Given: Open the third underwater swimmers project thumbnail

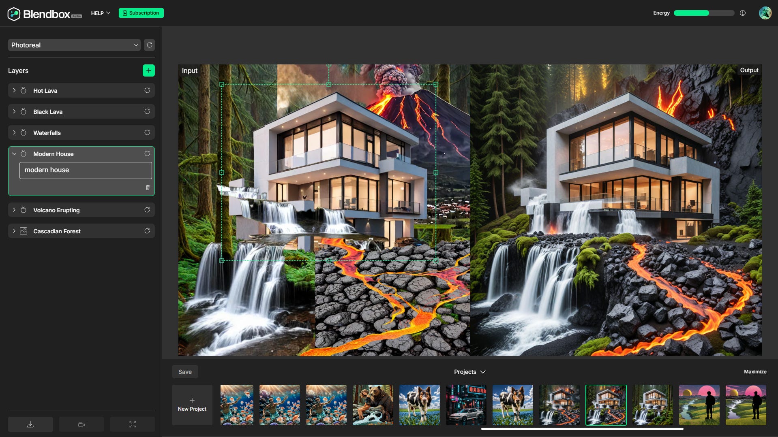Looking at the screenshot, I should tap(326, 405).
